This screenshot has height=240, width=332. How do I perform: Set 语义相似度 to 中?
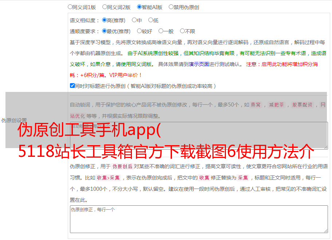(134, 20)
